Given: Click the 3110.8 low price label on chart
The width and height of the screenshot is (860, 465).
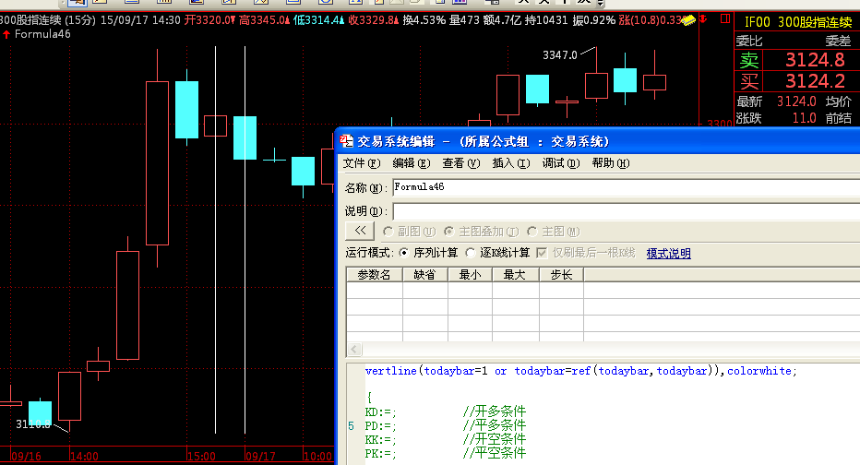Looking at the screenshot, I should (33, 423).
